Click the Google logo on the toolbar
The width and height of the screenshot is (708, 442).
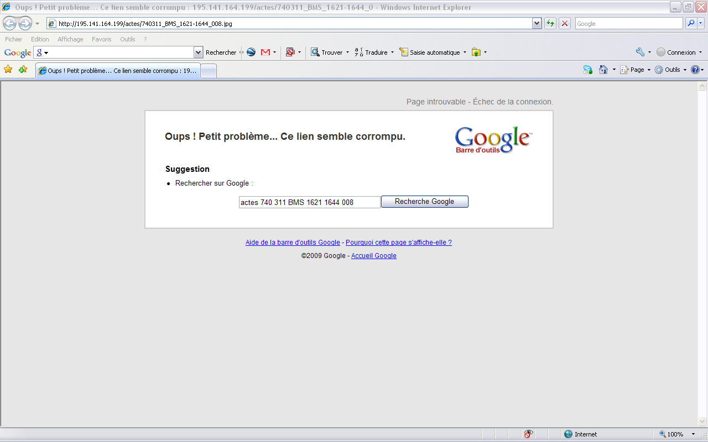pyautogui.click(x=18, y=52)
